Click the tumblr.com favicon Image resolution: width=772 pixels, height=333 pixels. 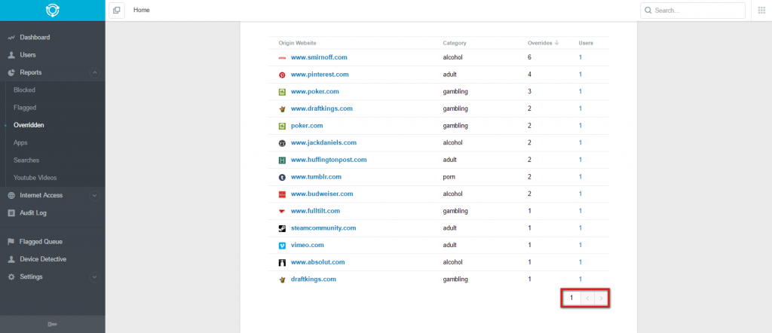(x=282, y=177)
